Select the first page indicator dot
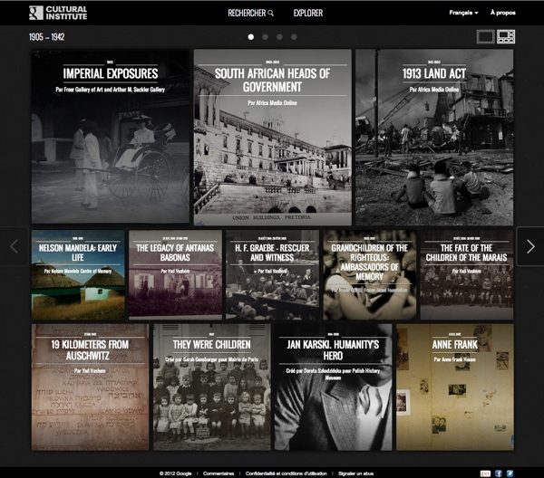 pyautogui.click(x=251, y=37)
